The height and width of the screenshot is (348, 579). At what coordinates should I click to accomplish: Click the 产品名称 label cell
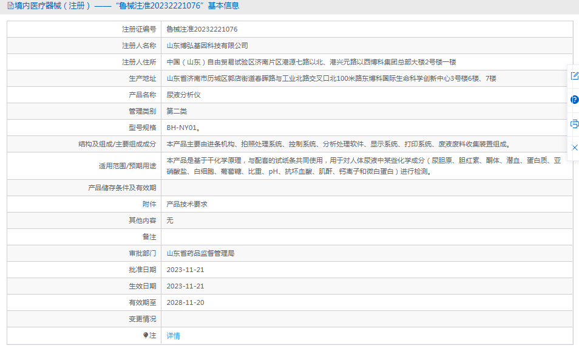(x=84, y=95)
